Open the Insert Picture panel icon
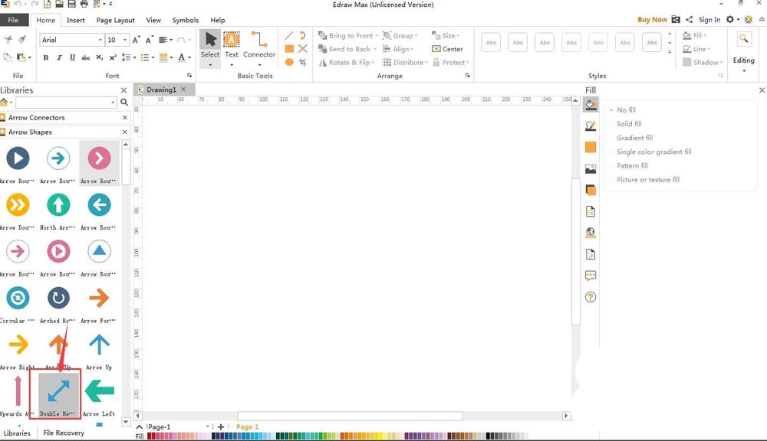This screenshot has width=767, height=441. pos(591,169)
